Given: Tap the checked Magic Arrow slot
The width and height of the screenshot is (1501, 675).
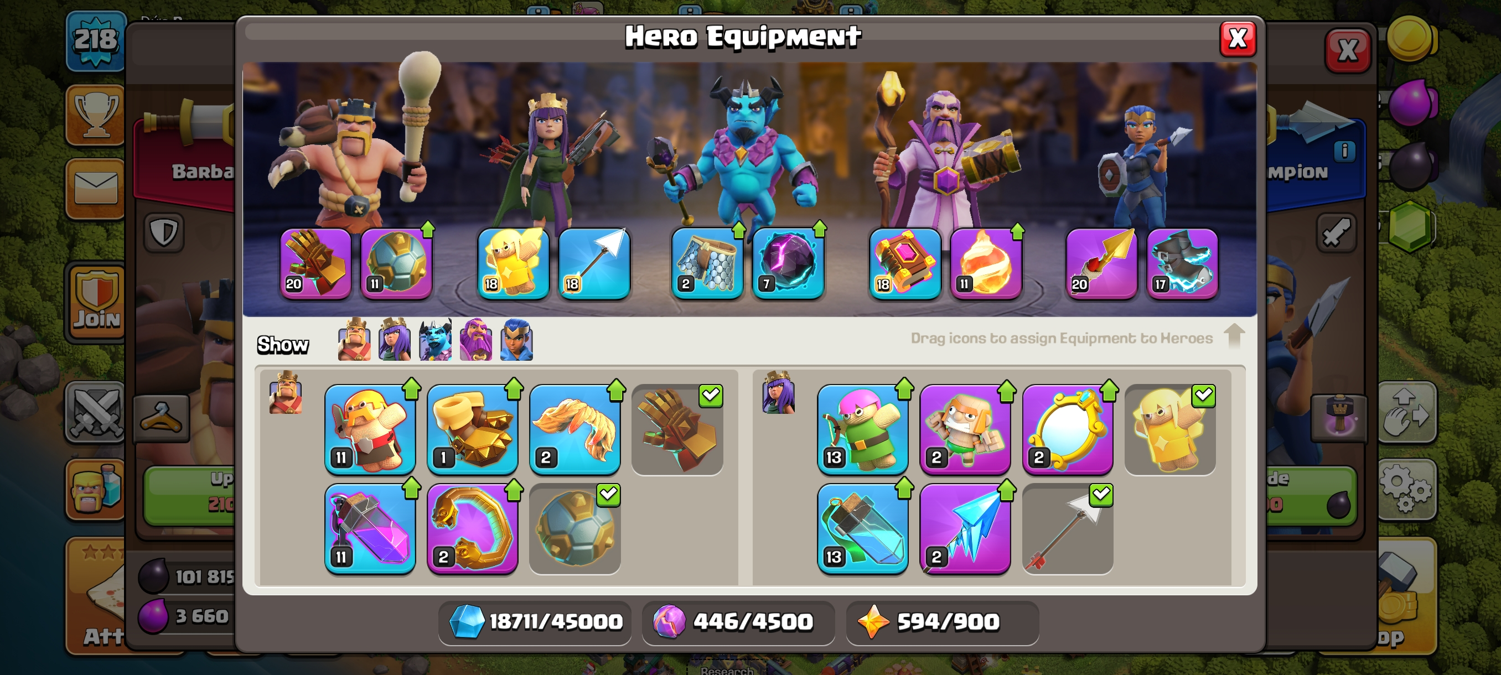Looking at the screenshot, I should 1068,529.
